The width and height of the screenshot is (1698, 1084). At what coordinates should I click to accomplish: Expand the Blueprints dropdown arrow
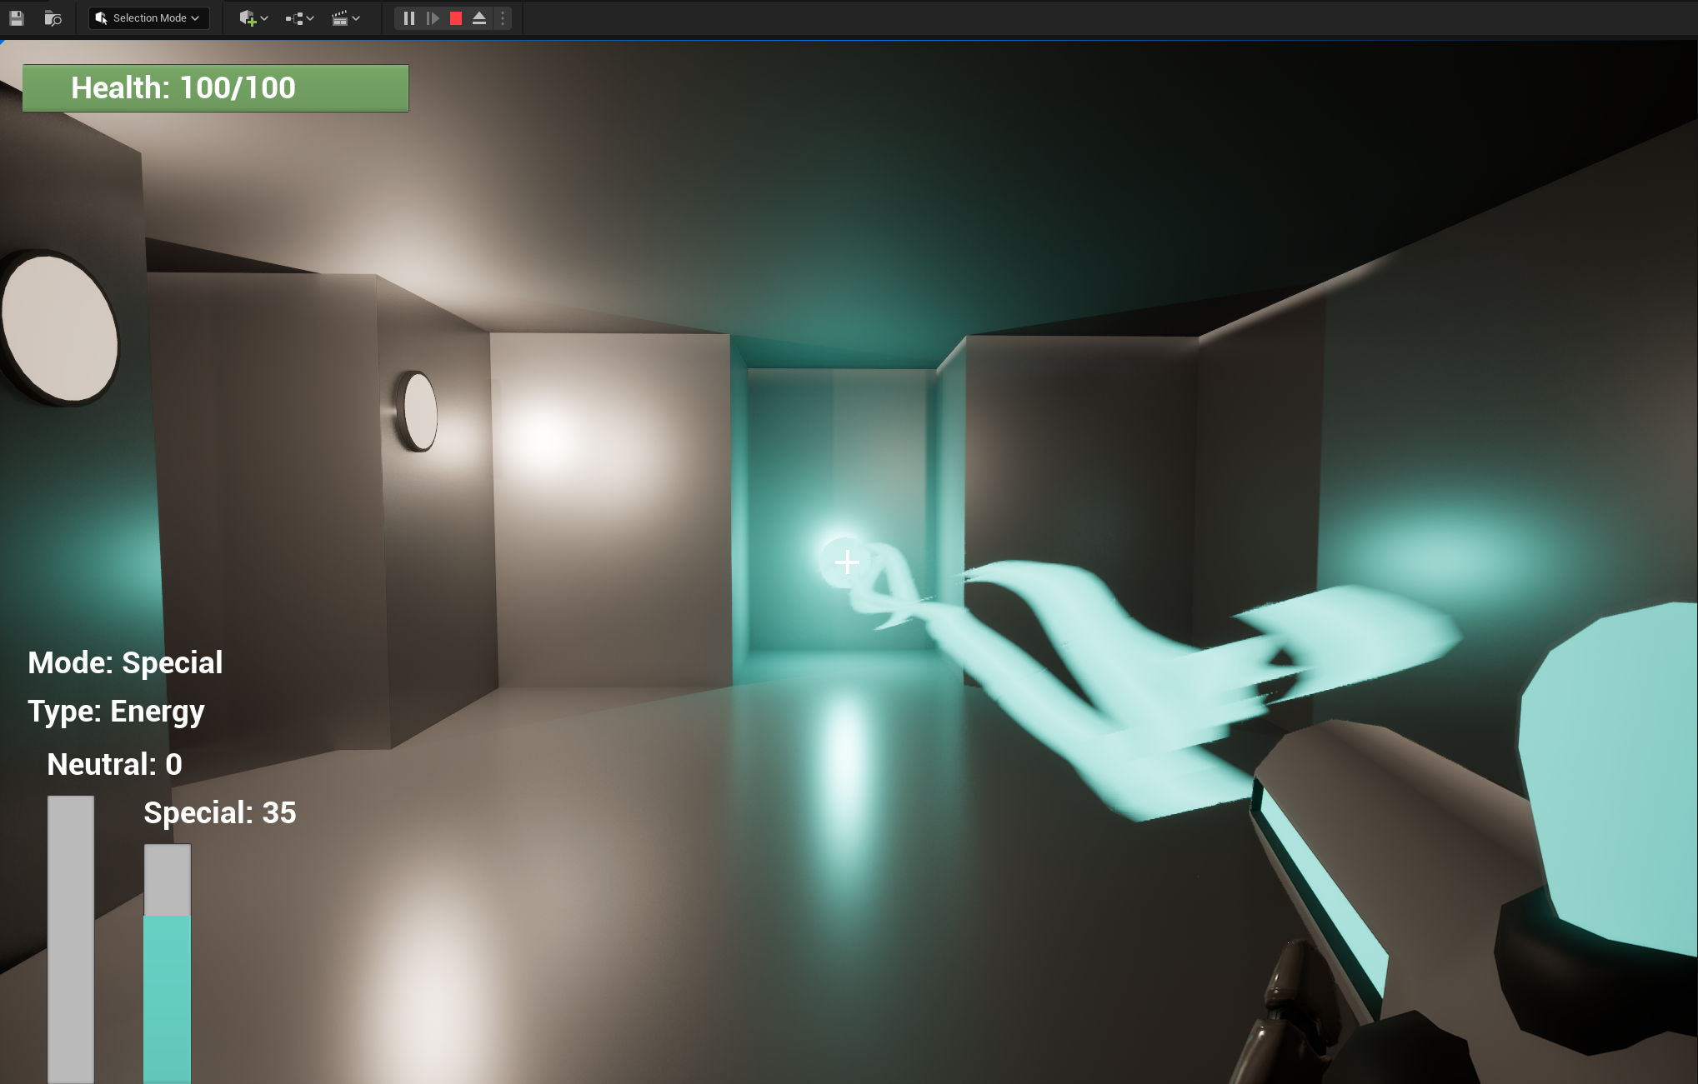click(310, 17)
